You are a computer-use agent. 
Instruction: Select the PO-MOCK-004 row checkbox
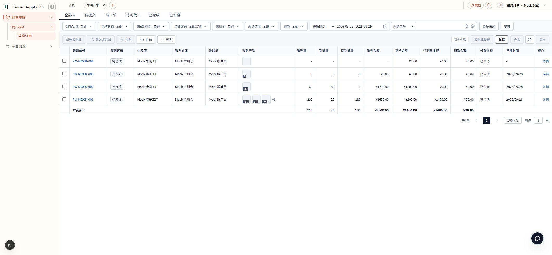[x=64, y=61]
